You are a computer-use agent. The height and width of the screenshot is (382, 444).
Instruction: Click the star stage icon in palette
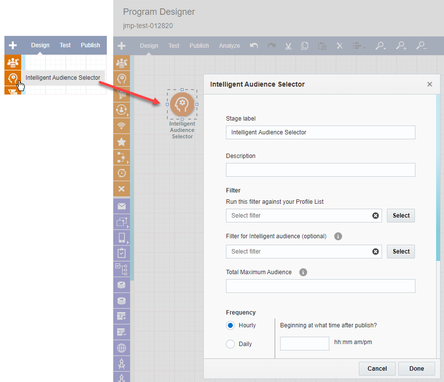click(x=122, y=142)
